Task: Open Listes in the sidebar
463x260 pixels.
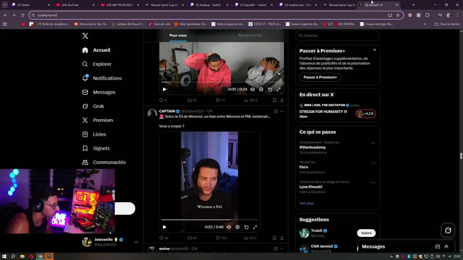Action: (94, 134)
